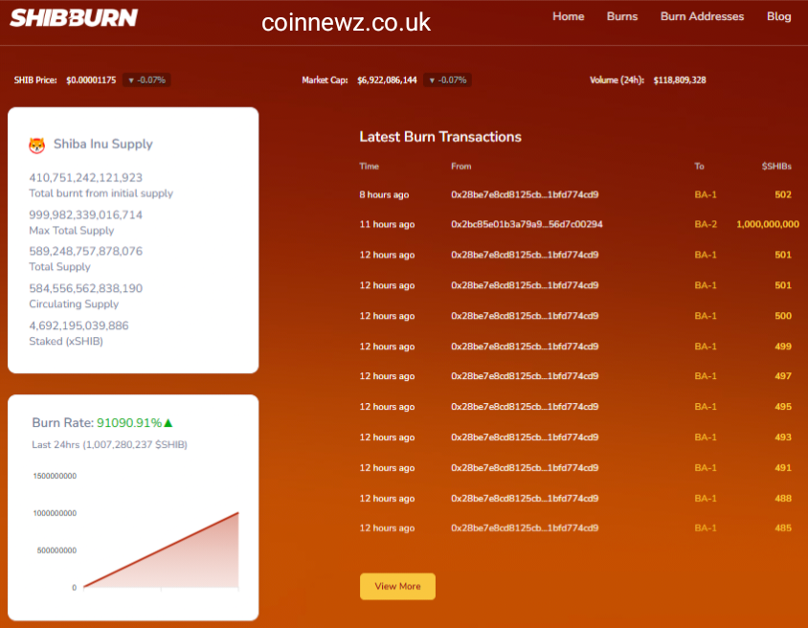Click the Latest Burn Transactions heading
This screenshot has height=628, width=808.
pyautogui.click(x=440, y=137)
